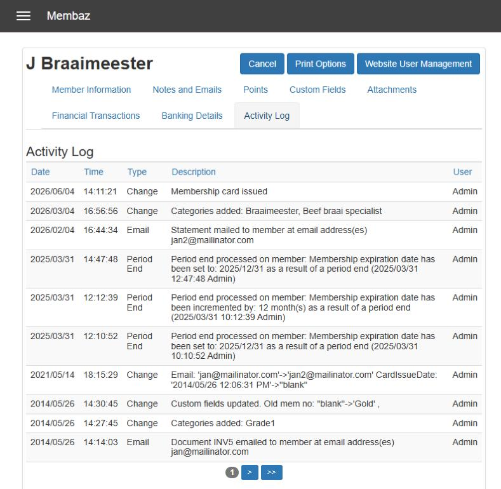The width and height of the screenshot is (501, 489).
Task: Click 'incremented by: 12 month(s)' description
Action: pos(303,307)
